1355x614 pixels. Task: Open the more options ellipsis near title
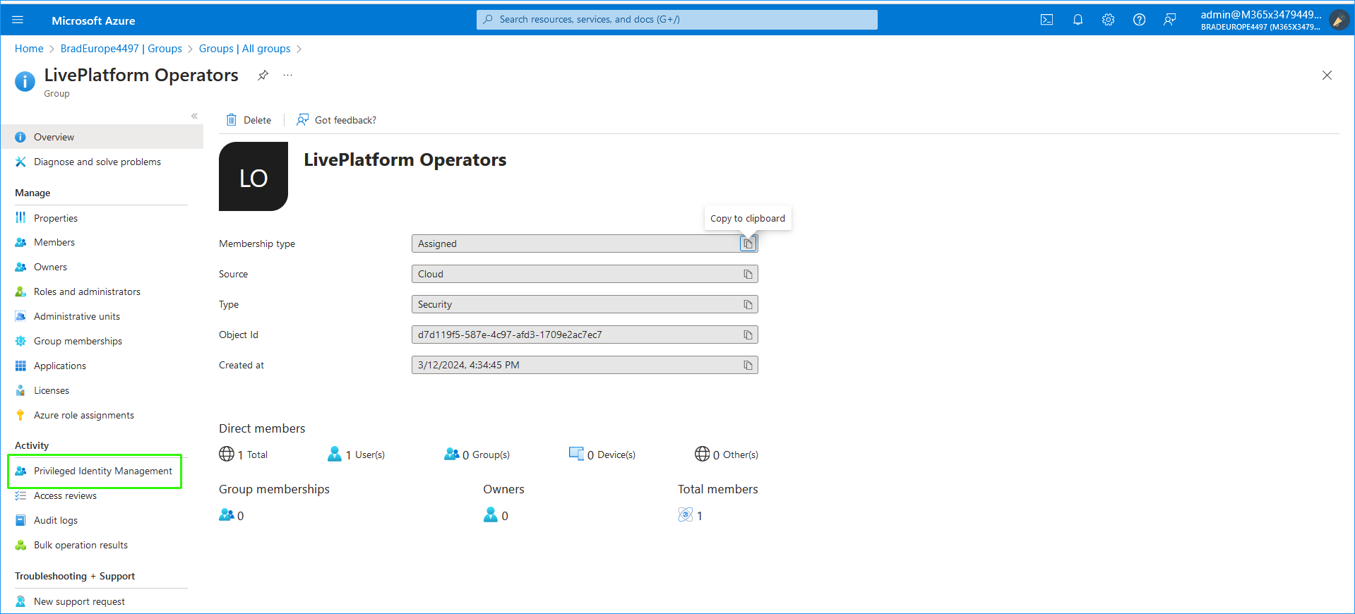(x=287, y=76)
